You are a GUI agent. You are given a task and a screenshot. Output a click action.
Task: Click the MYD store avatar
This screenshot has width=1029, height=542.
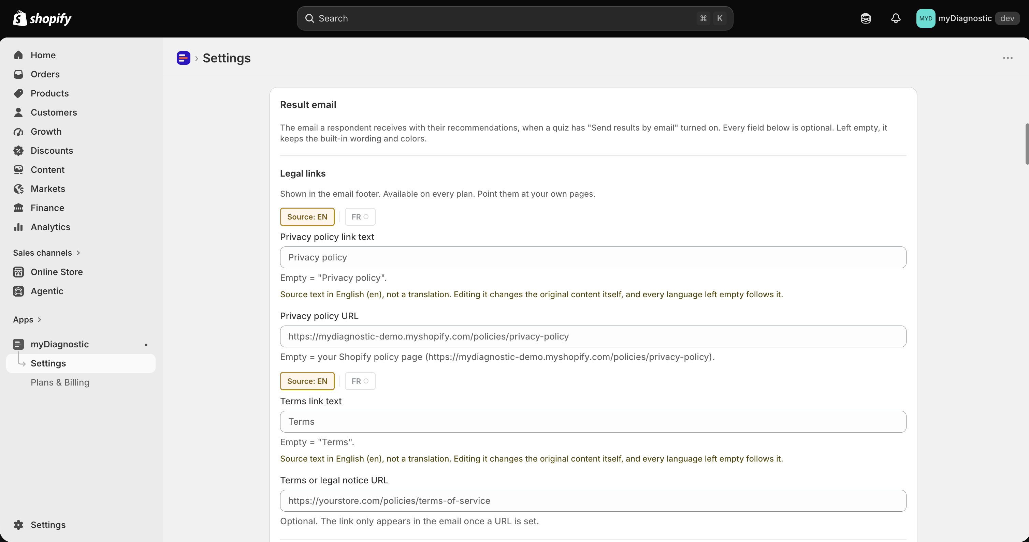[926, 18]
